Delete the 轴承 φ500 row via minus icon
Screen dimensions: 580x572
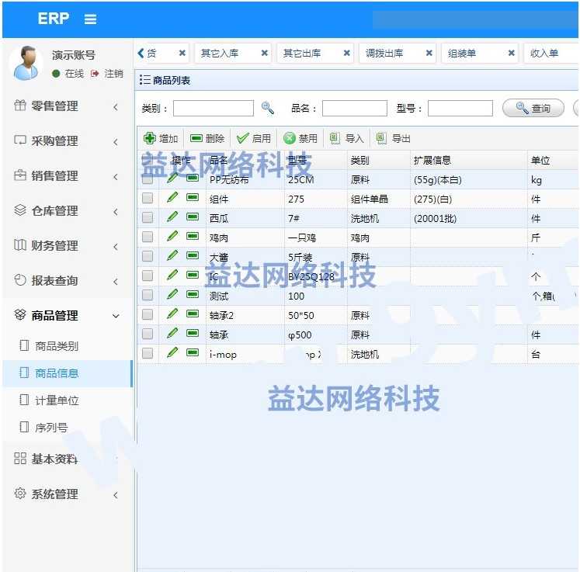193,333
